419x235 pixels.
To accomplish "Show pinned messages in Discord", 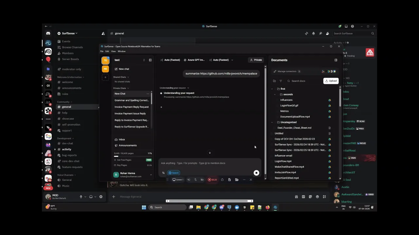I will pos(320,33).
